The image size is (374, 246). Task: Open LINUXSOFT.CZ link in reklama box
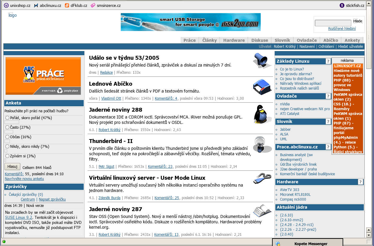click(x=347, y=66)
